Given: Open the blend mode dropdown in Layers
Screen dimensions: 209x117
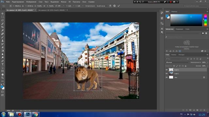Looking at the screenshot, I should tap(177, 62).
